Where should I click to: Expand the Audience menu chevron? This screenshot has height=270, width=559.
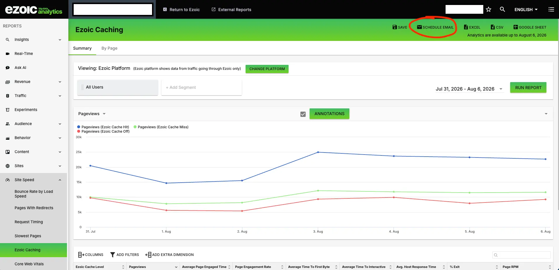point(60,124)
